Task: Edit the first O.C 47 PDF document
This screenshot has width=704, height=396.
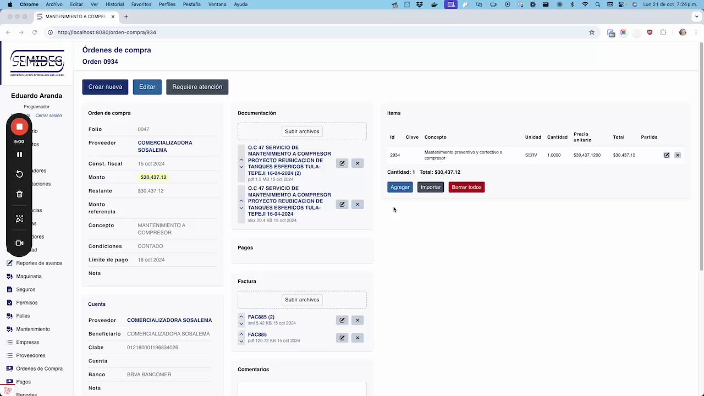Action: (x=342, y=163)
